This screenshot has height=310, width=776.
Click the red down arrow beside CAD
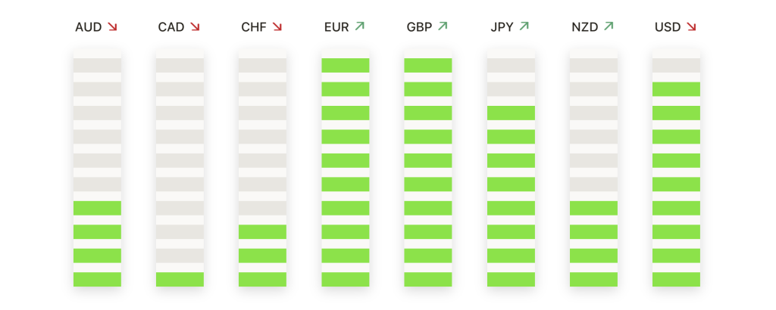click(195, 26)
